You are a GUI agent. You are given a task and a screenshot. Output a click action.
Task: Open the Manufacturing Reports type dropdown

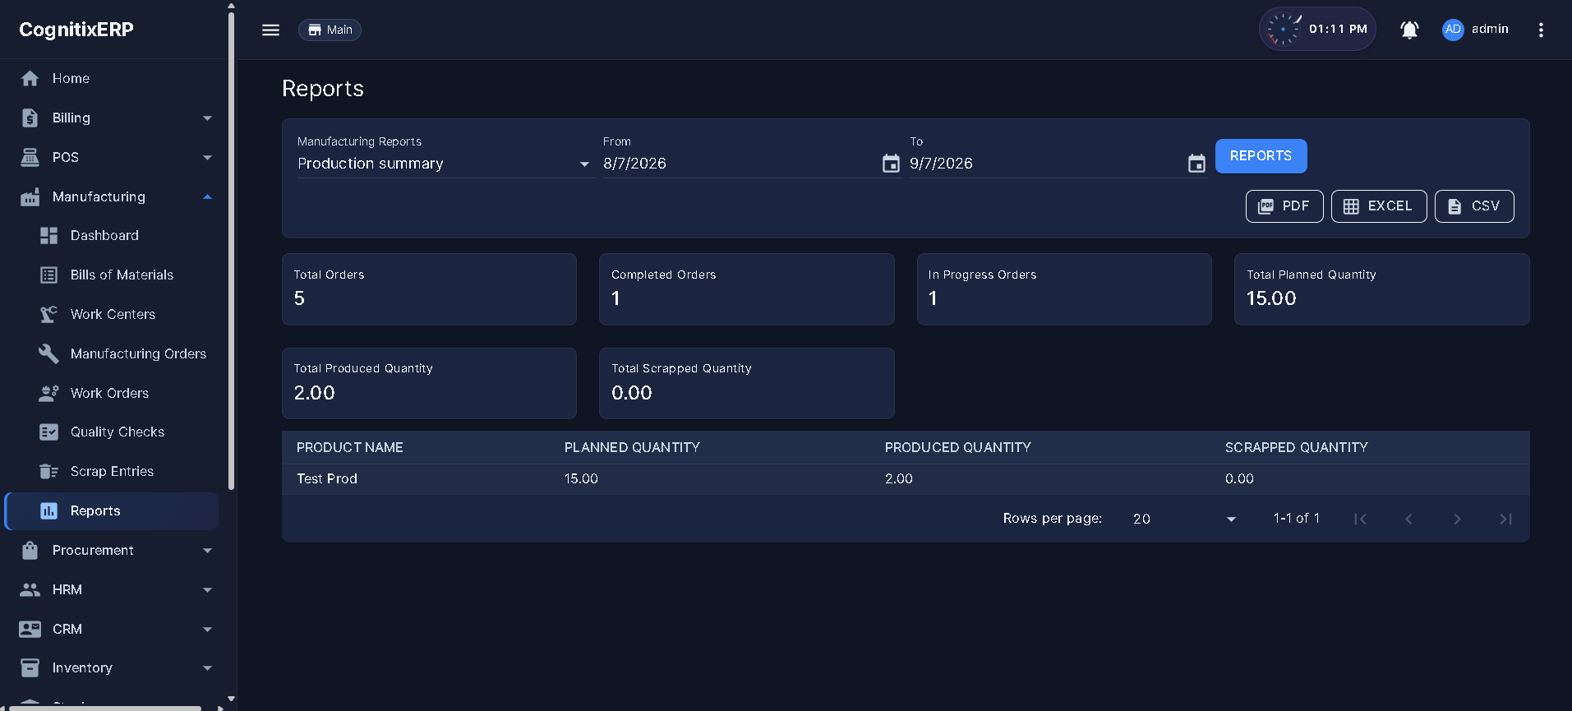click(x=445, y=164)
